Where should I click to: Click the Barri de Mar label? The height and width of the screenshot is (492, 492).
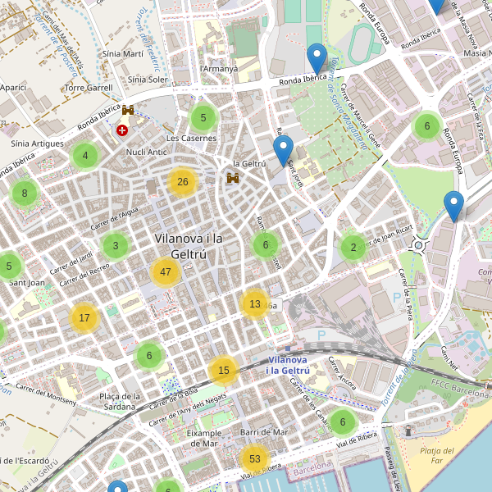pos(264,432)
